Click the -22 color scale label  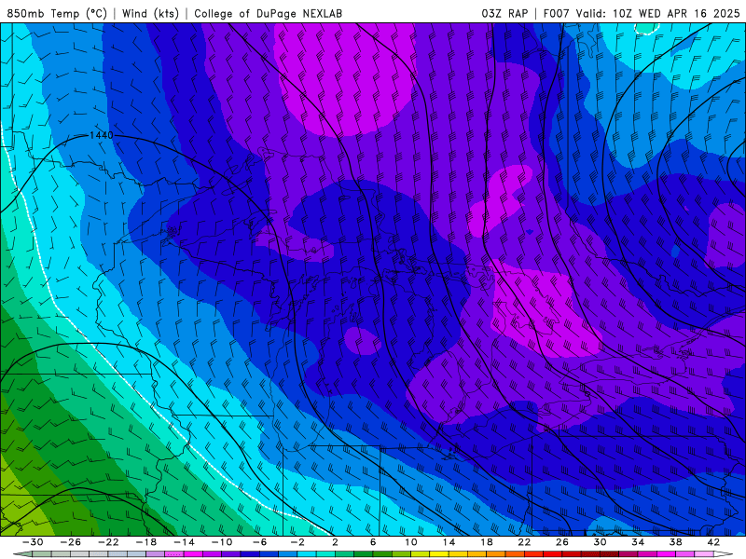pos(108,542)
